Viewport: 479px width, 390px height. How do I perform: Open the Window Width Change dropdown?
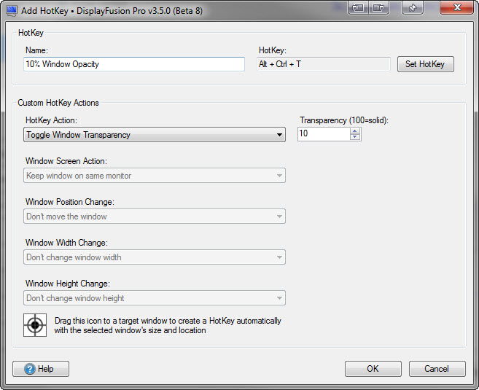click(155, 257)
